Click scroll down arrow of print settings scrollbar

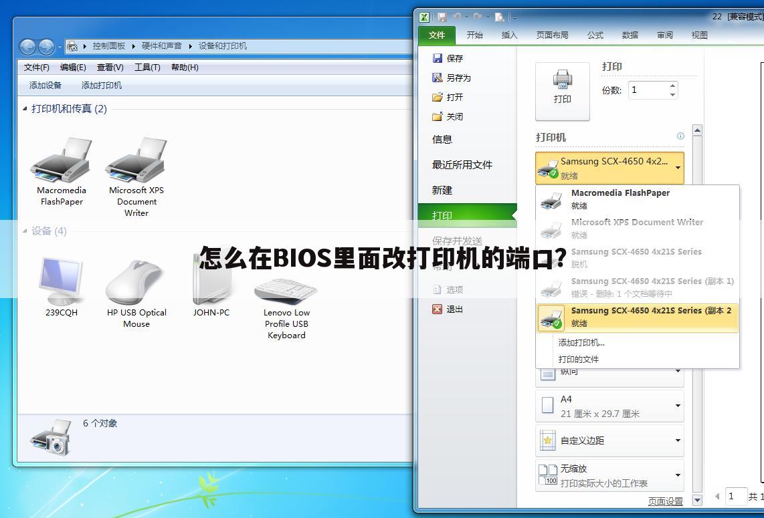697,500
